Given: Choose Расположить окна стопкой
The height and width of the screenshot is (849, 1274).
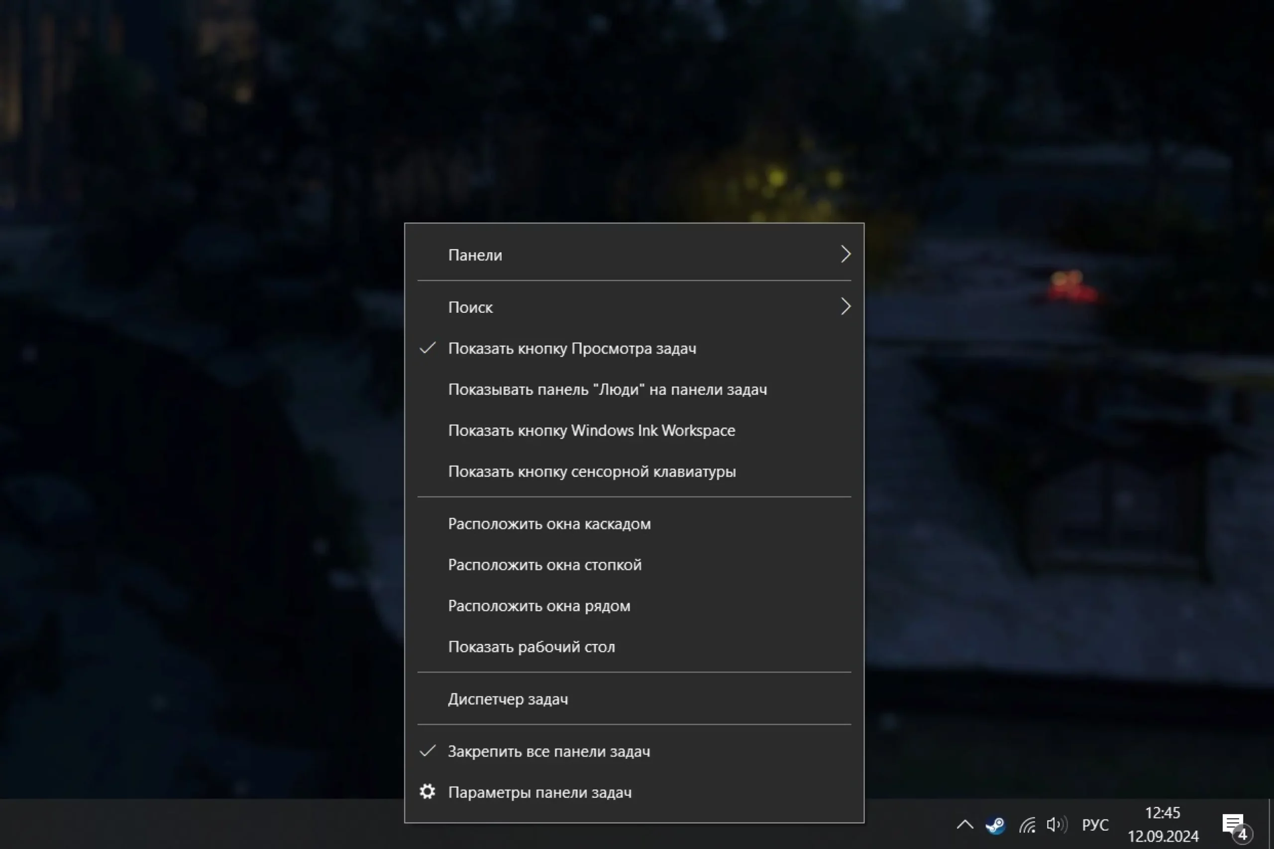Looking at the screenshot, I should (544, 565).
